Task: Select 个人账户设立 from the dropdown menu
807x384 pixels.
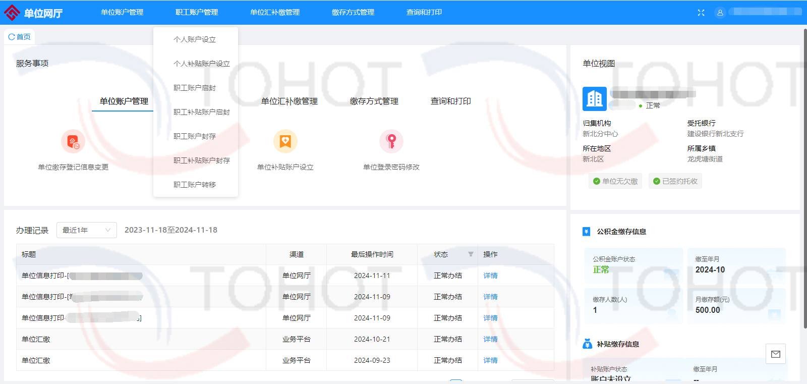Action: pos(195,39)
